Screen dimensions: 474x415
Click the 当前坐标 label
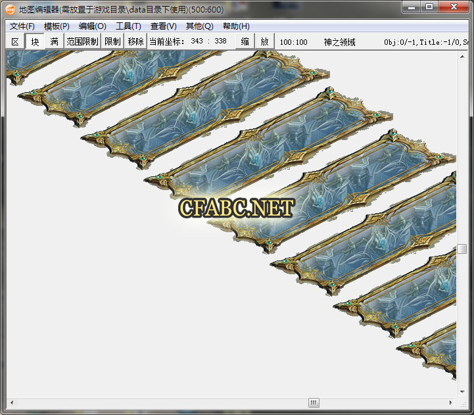click(166, 41)
